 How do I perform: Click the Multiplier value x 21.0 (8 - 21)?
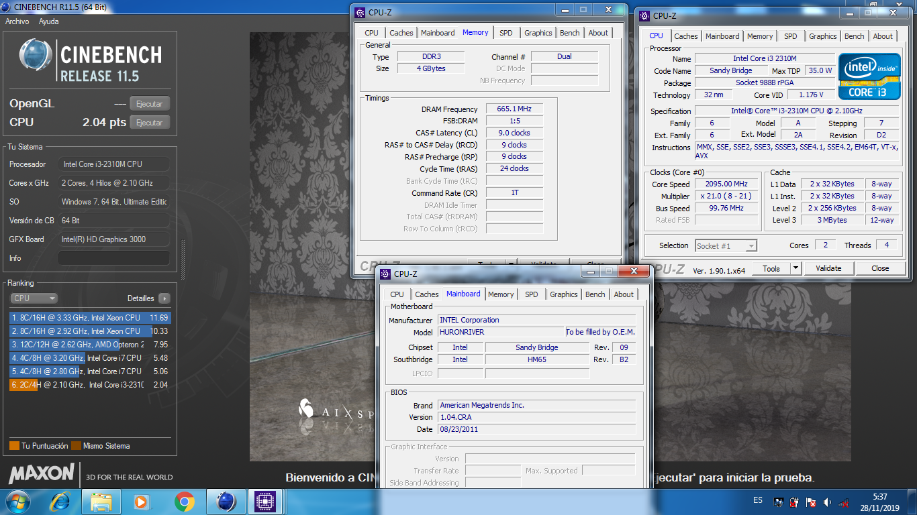coord(726,196)
